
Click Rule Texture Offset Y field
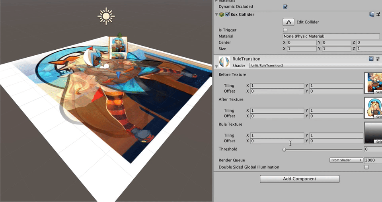[337, 141]
